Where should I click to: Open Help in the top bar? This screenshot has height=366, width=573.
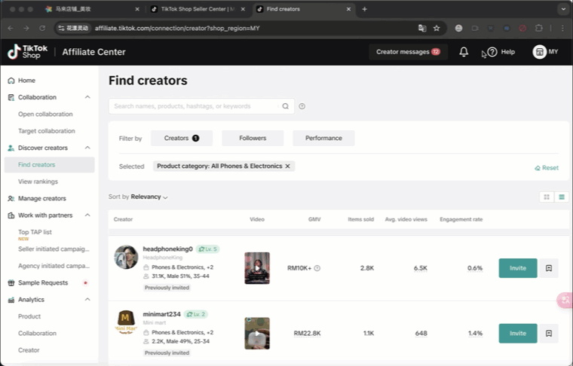501,52
